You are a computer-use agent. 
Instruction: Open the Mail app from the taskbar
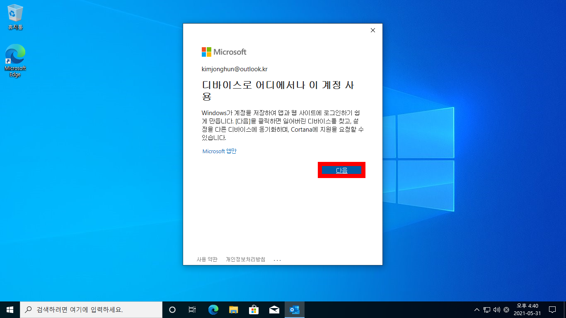pos(274,310)
